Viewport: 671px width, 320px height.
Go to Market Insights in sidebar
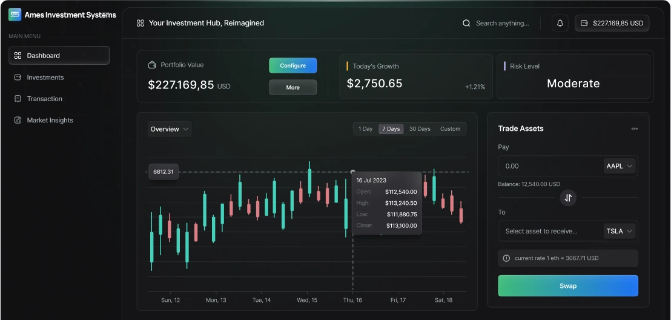(50, 120)
